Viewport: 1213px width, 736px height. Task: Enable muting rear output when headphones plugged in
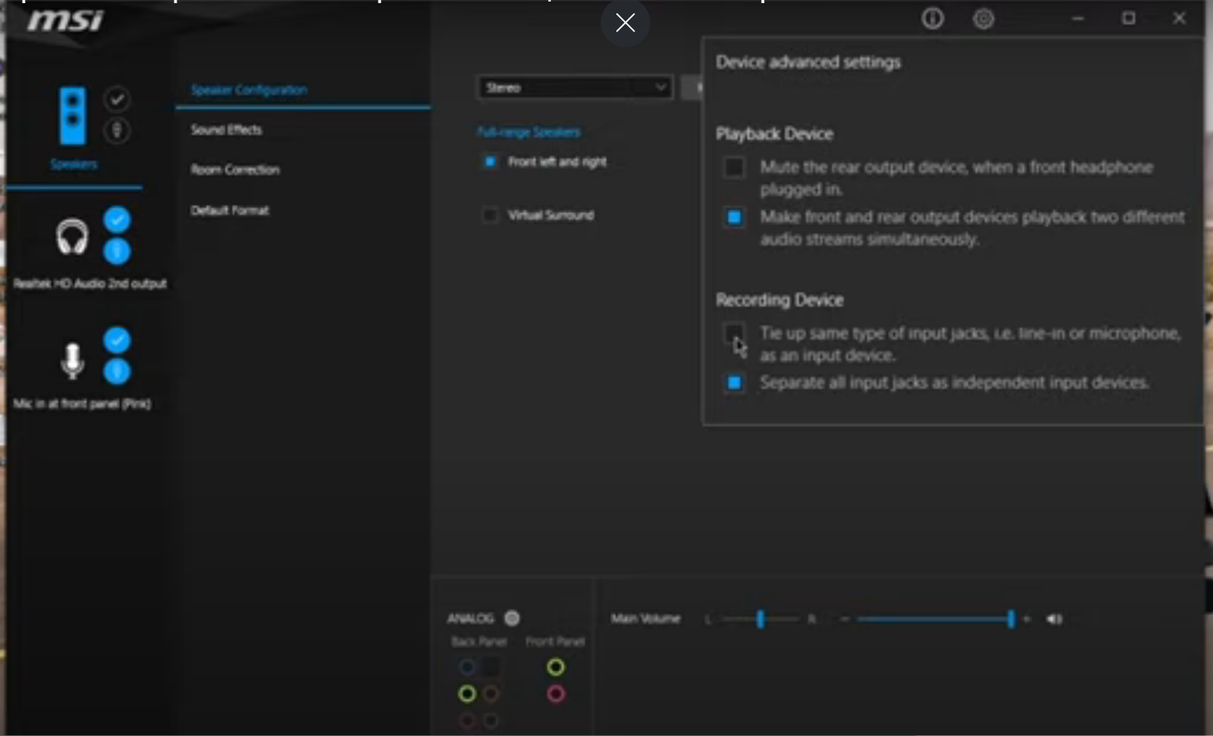[x=734, y=167]
